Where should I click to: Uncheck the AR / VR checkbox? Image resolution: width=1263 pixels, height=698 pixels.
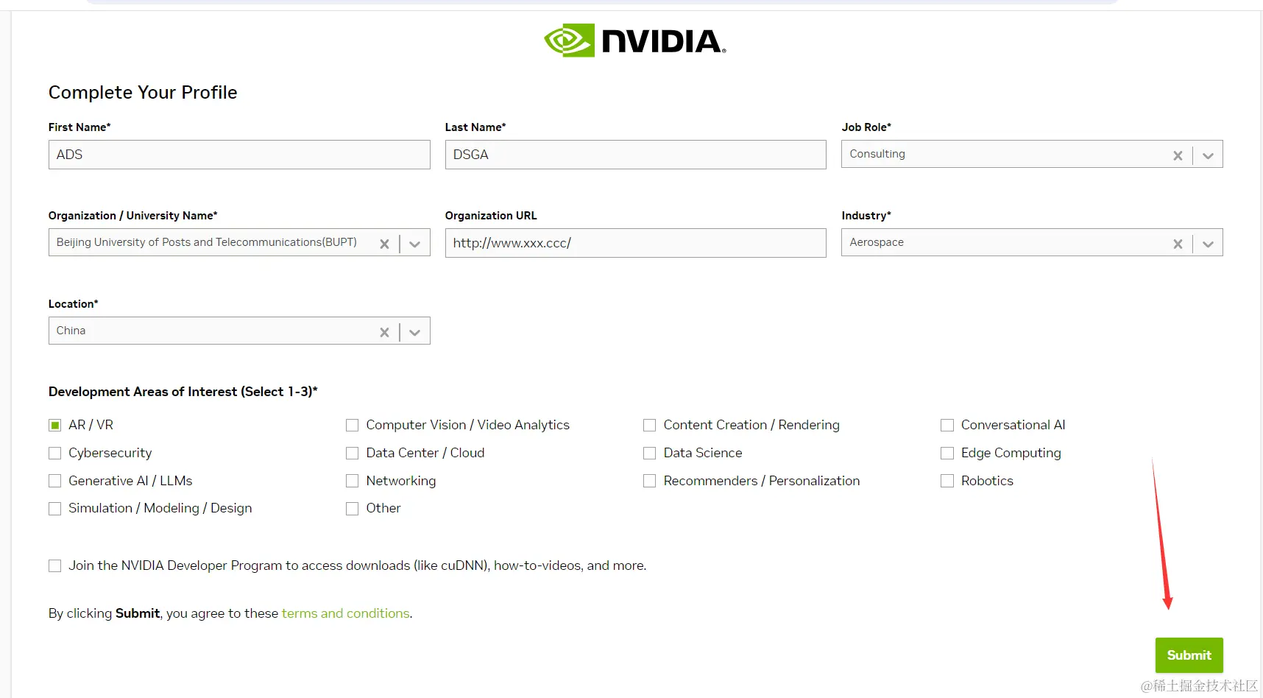(x=54, y=425)
